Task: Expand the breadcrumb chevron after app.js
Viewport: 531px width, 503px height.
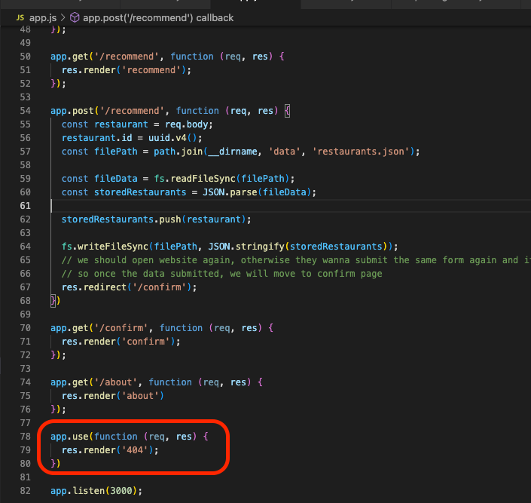Action: (x=63, y=17)
